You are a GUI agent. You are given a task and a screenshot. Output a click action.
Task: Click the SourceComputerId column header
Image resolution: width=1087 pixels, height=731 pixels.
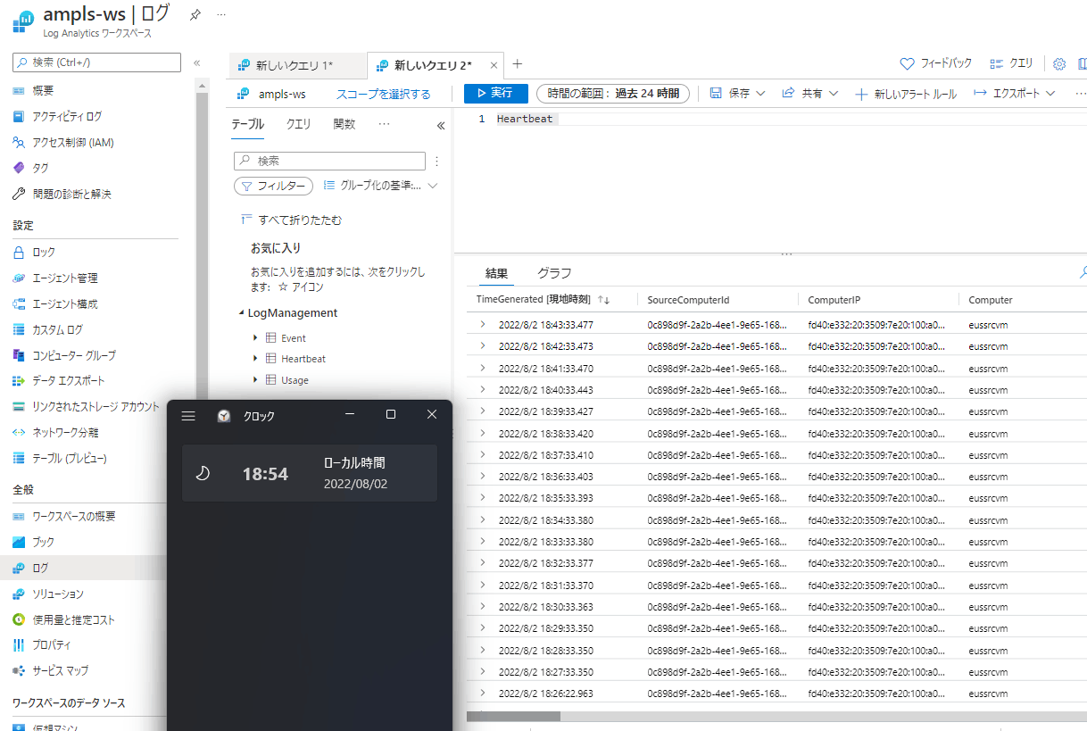coord(688,300)
